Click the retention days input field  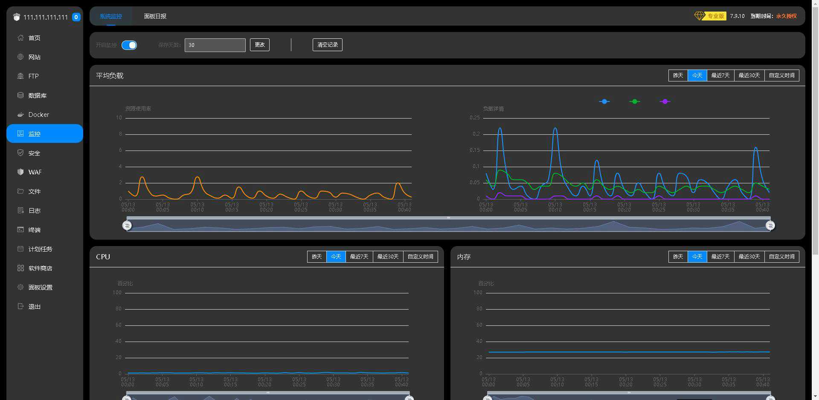215,45
